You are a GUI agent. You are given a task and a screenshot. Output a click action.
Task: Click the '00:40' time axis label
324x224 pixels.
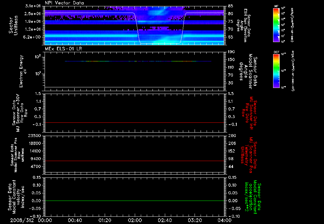[75, 220]
